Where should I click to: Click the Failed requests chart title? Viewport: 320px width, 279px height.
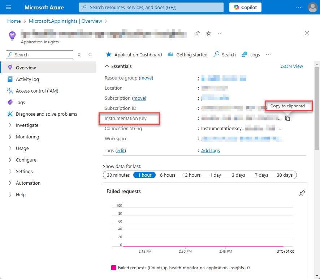click(124, 192)
